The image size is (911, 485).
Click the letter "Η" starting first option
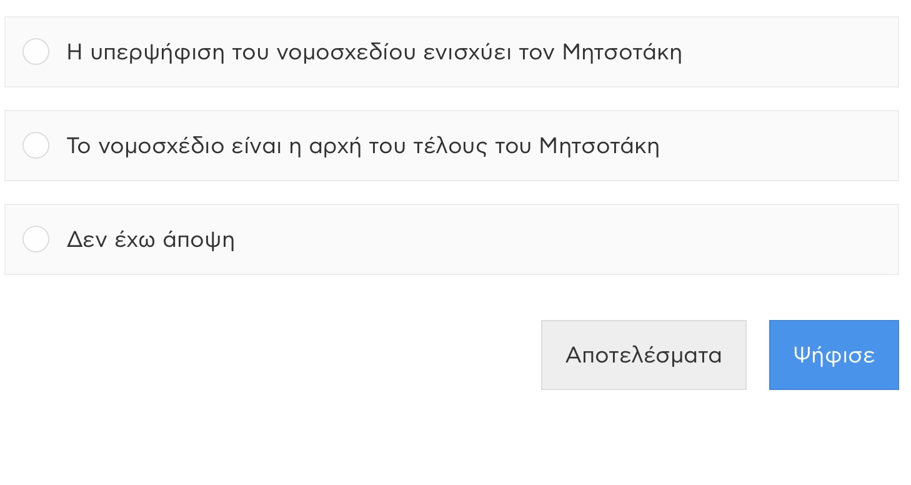(x=74, y=52)
